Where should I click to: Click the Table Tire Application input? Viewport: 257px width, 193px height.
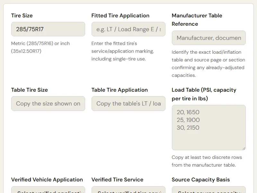pos(128,104)
